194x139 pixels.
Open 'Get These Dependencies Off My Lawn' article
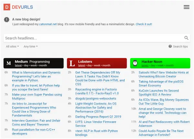point(100,78)
